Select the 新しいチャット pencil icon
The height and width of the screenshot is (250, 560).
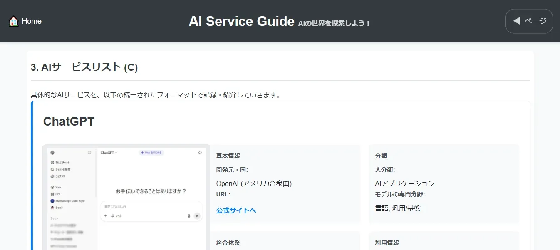click(52, 162)
